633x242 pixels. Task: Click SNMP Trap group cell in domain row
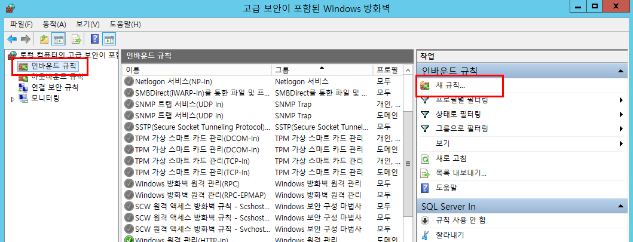[293, 116]
